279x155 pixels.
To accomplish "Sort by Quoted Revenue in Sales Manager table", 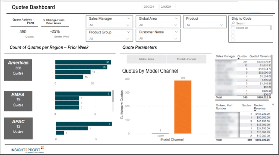I will 260,57.
